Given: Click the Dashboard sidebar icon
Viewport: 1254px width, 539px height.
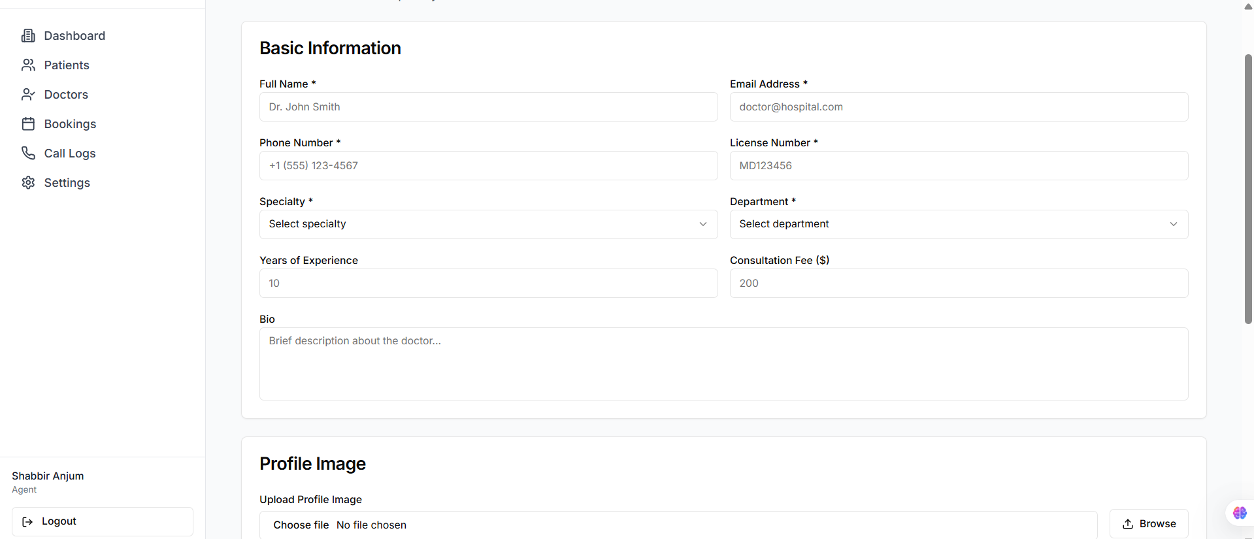Looking at the screenshot, I should (x=28, y=36).
